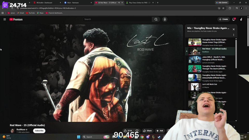Screen dimensions: 249x140
Task: Close the IRLToolkit - Dashboard tab
Action: point(60,3)
